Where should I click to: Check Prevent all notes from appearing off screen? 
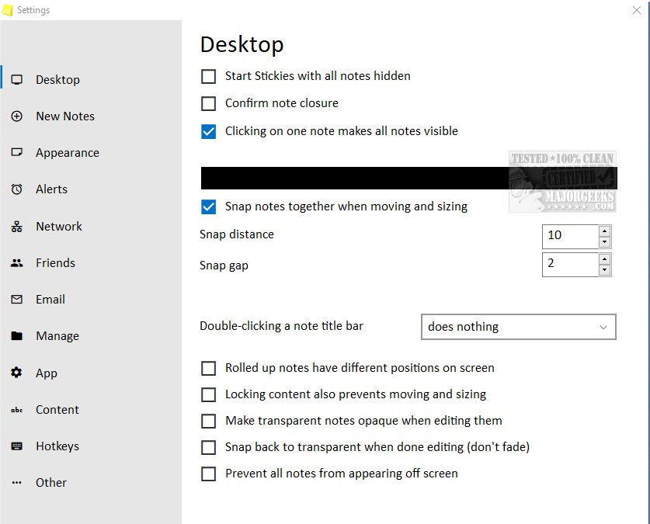coord(208,474)
